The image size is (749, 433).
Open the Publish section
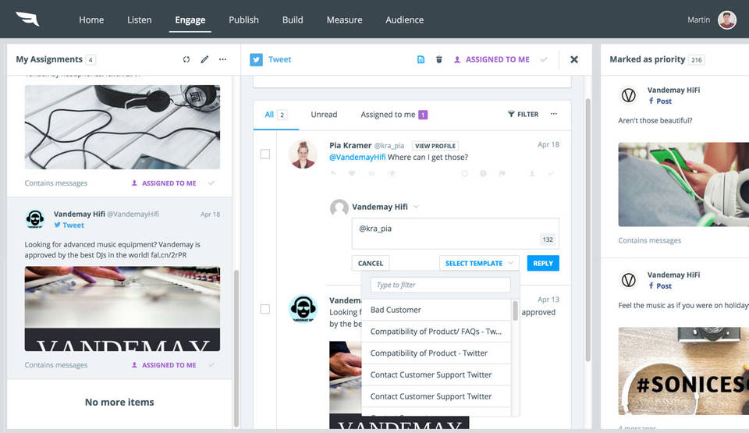click(x=243, y=20)
